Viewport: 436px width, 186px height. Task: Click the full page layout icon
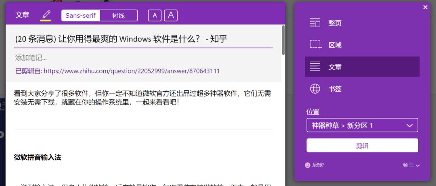click(315, 23)
